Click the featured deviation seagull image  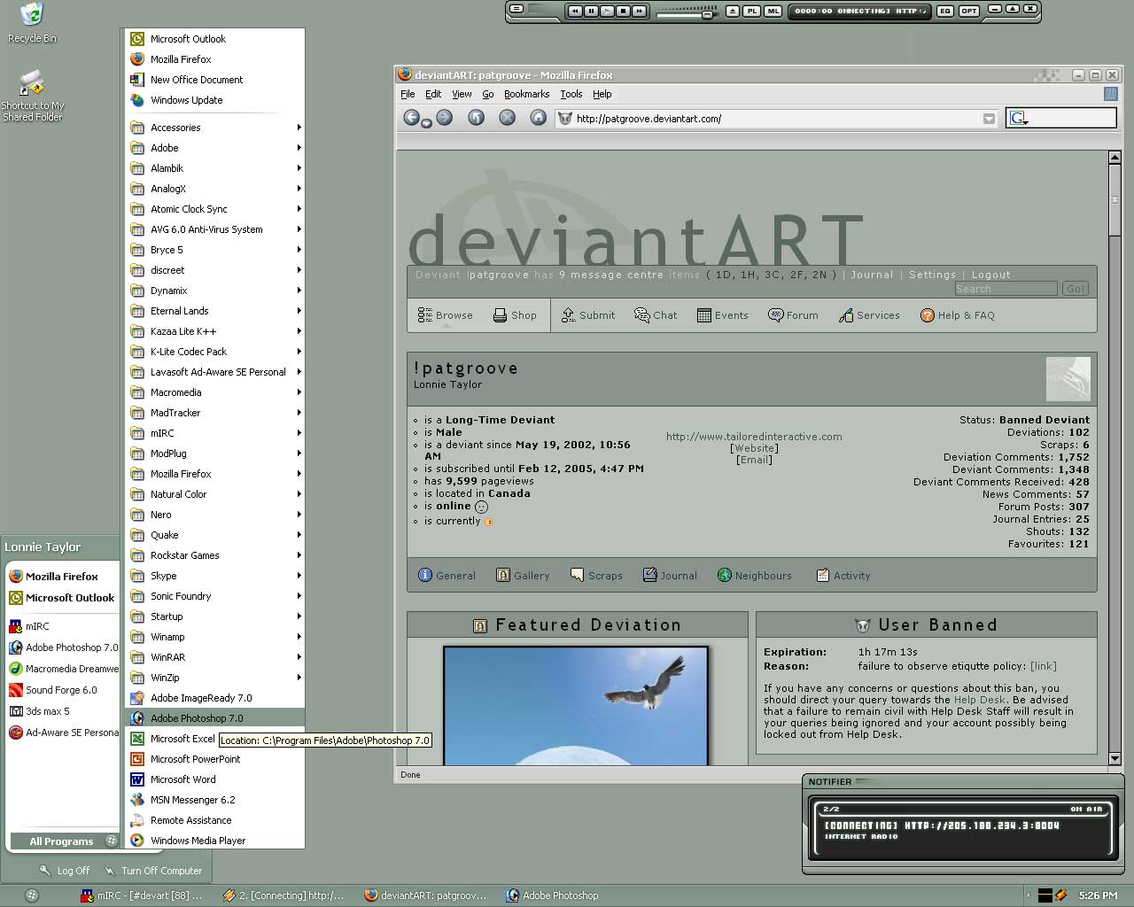[576, 706]
